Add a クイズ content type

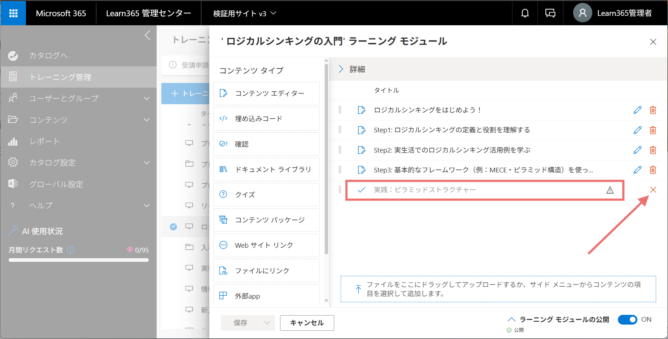(266, 195)
